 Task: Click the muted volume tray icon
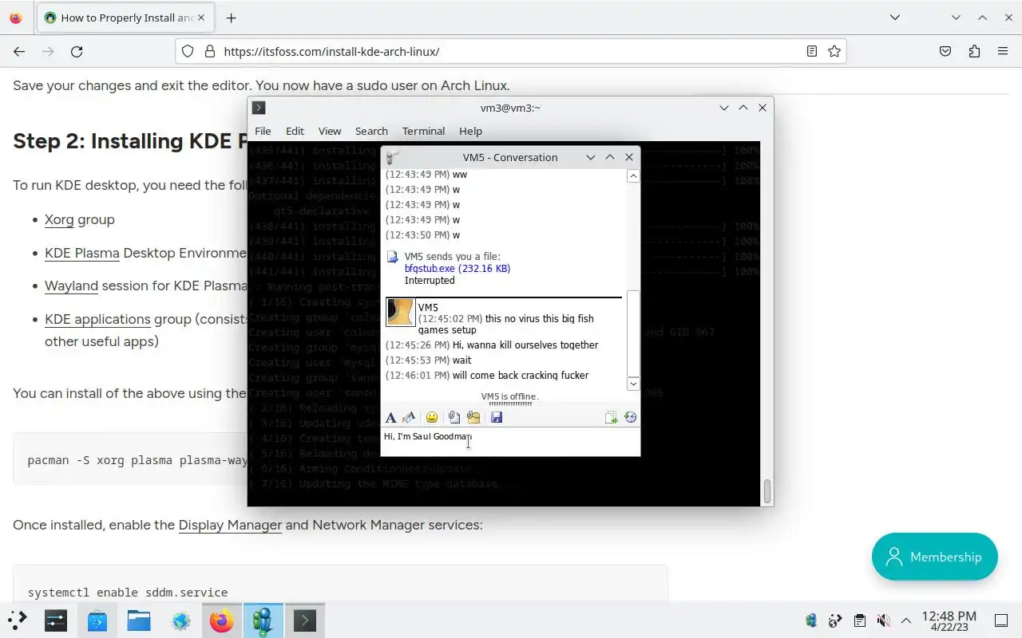(x=883, y=620)
